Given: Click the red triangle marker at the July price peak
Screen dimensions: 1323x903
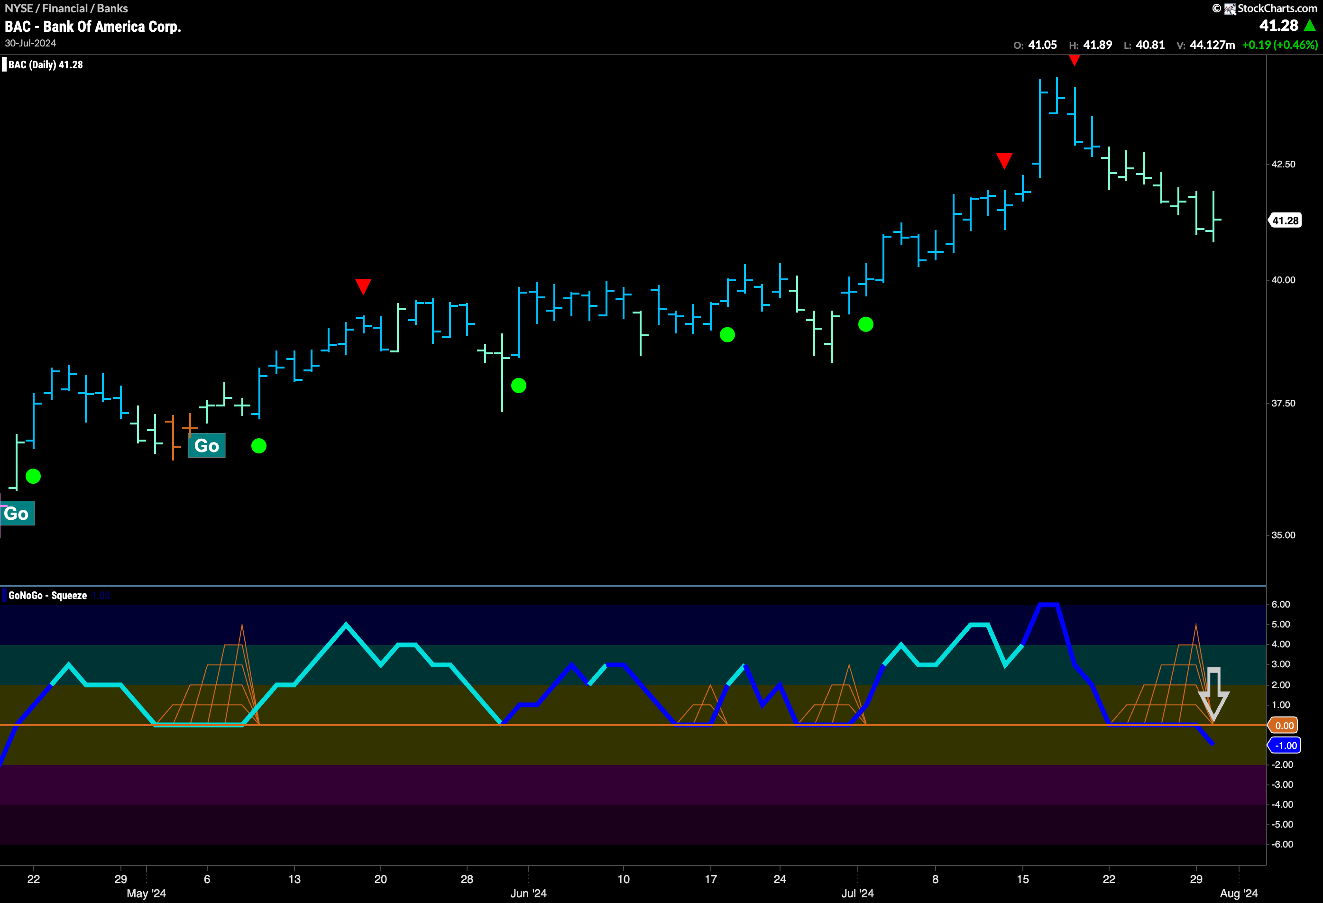Looking at the screenshot, I should point(1074,60).
